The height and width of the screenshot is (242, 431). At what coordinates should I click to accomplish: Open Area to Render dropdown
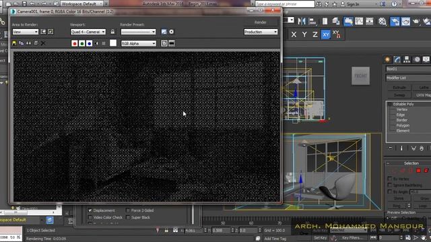click(25, 32)
